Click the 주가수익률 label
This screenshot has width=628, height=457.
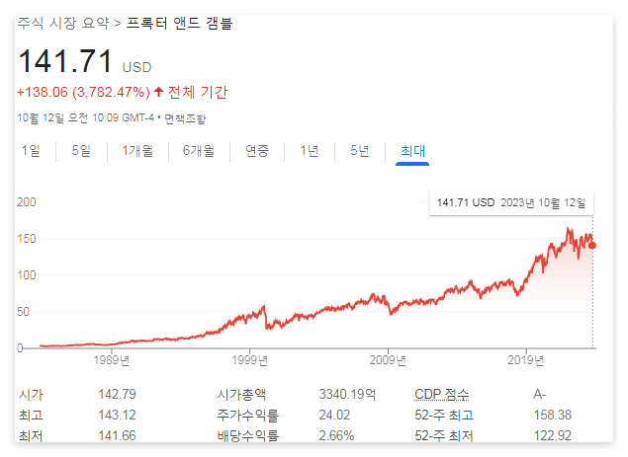point(247,415)
